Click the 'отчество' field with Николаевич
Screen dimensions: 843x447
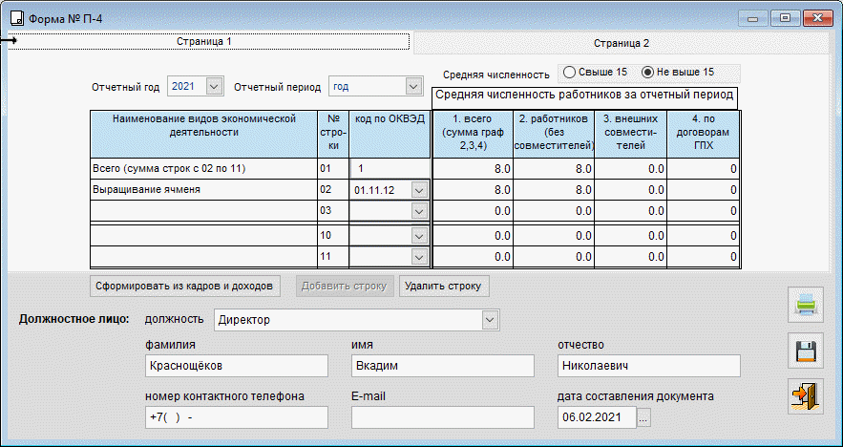(x=649, y=366)
